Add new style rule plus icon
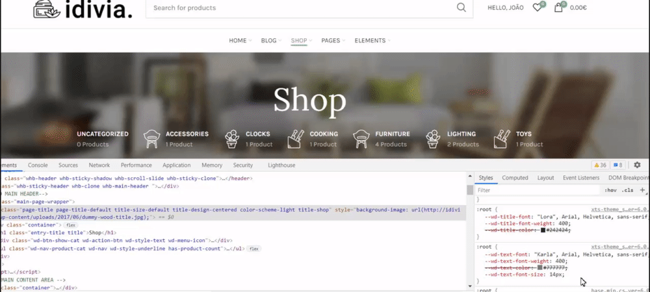The image size is (650, 292). tap(643, 190)
